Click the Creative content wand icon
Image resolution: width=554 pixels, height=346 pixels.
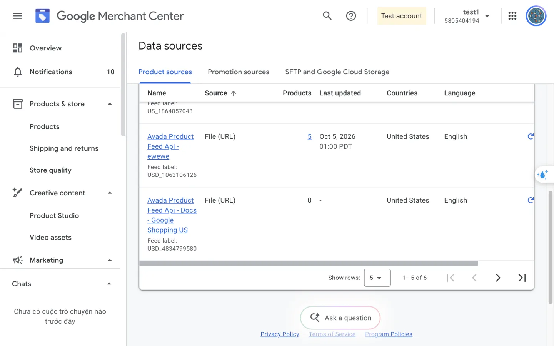tap(18, 193)
